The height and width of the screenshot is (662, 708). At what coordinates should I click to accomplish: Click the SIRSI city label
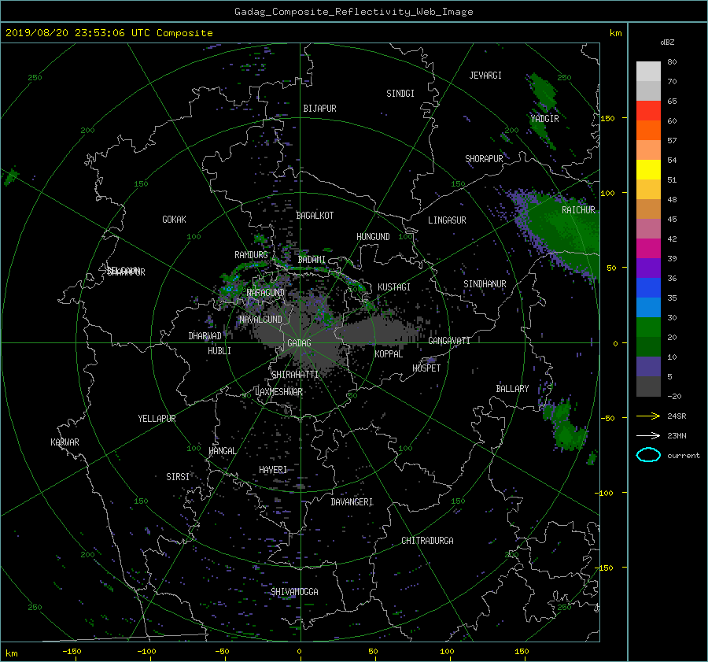[x=178, y=477]
